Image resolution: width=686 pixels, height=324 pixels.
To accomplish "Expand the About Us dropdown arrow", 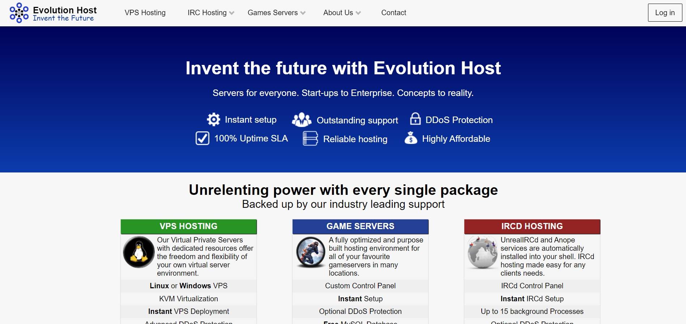I will tap(358, 13).
